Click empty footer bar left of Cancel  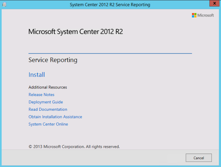[x=93, y=158]
